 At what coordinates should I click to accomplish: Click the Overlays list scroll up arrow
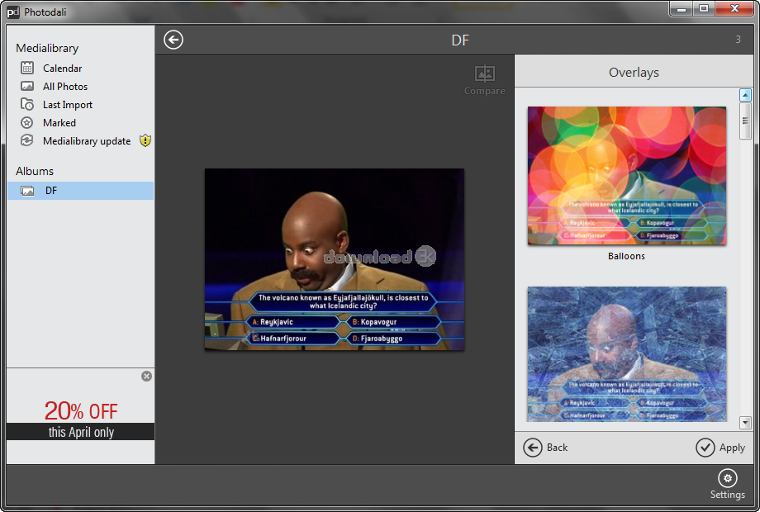click(x=745, y=95)
